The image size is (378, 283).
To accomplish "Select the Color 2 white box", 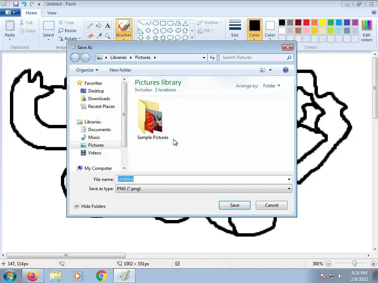I will [270, 26].
